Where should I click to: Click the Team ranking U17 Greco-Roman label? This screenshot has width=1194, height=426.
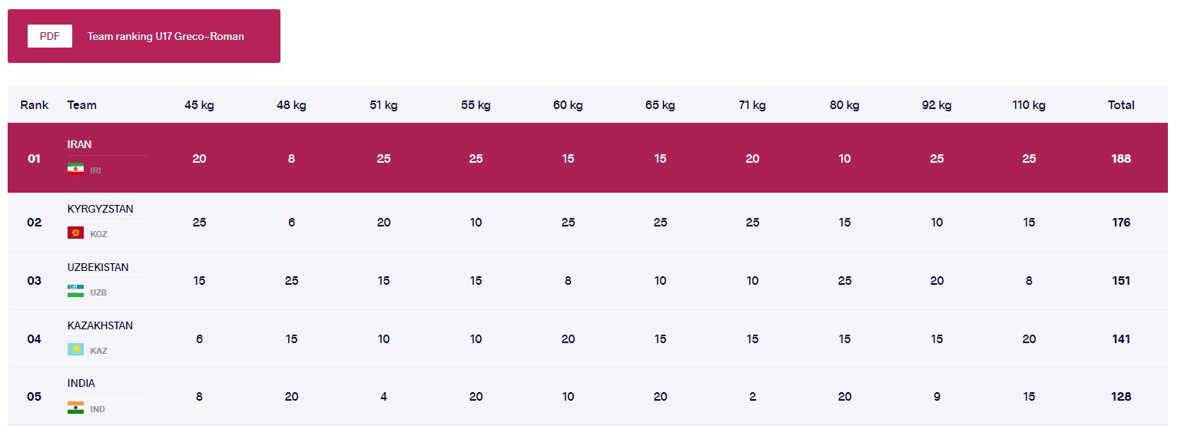[x=165, y=36]
